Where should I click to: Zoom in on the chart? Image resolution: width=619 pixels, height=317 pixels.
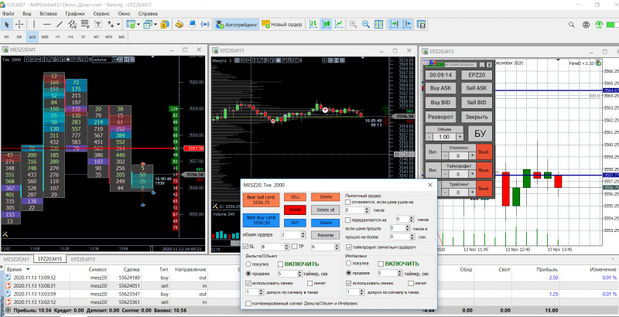353,25
